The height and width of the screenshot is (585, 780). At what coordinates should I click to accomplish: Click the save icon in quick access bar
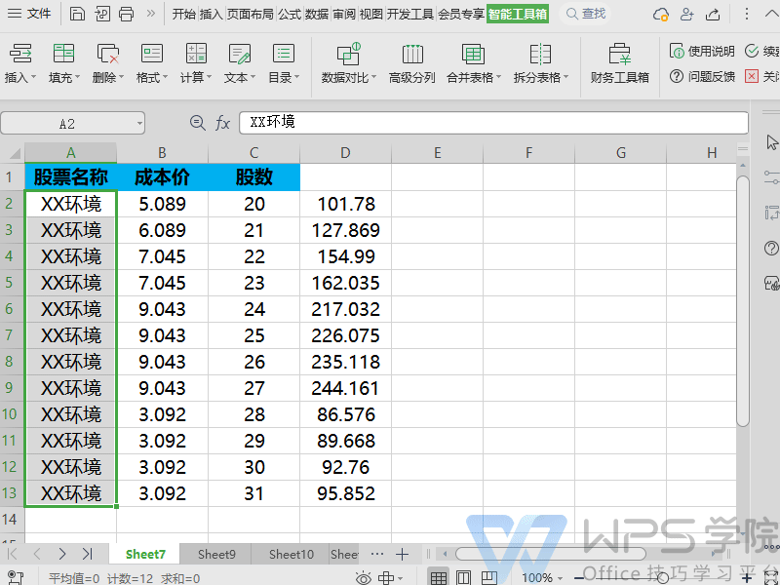point(77,14)
